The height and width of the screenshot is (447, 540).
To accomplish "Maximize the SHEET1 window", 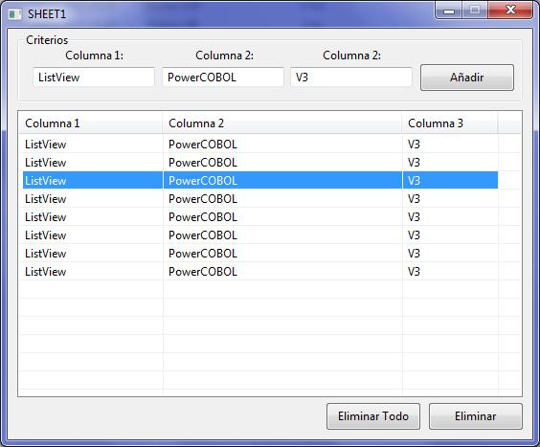I will click(x=475, y=10).
